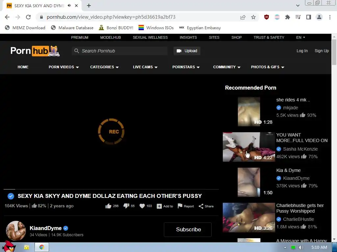Click the thumbs down icon showing 55
This screenshot has width=337, height=252.
click(x=126, y=206)
